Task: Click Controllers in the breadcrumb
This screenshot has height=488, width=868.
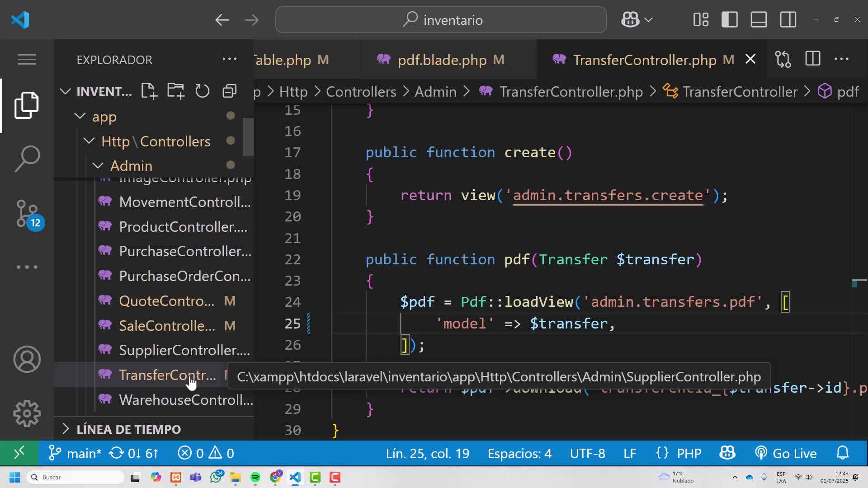Action: pyautogui.click(x=361, y=92)
